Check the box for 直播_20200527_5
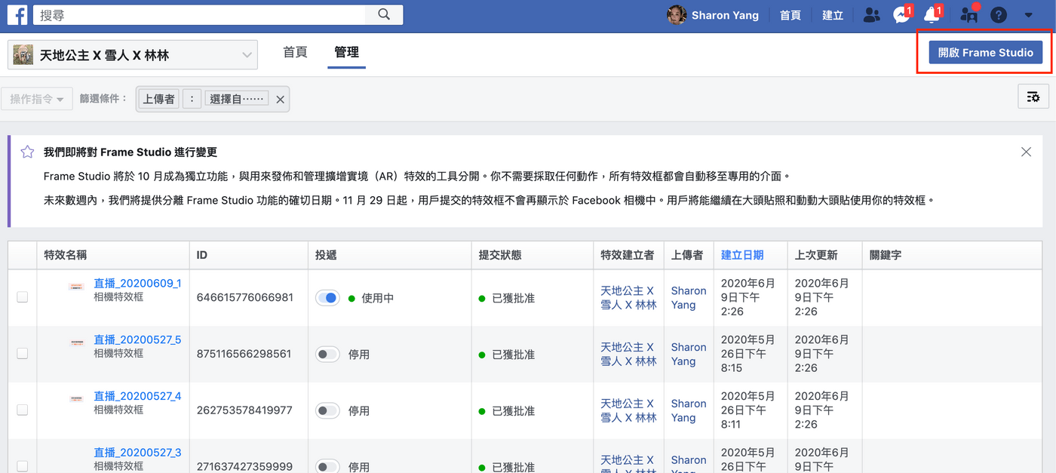Viewport: 1056px width, 473px height. point(23,353)
